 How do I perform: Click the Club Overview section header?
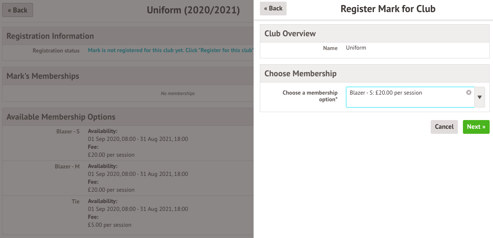pos(290,33)
